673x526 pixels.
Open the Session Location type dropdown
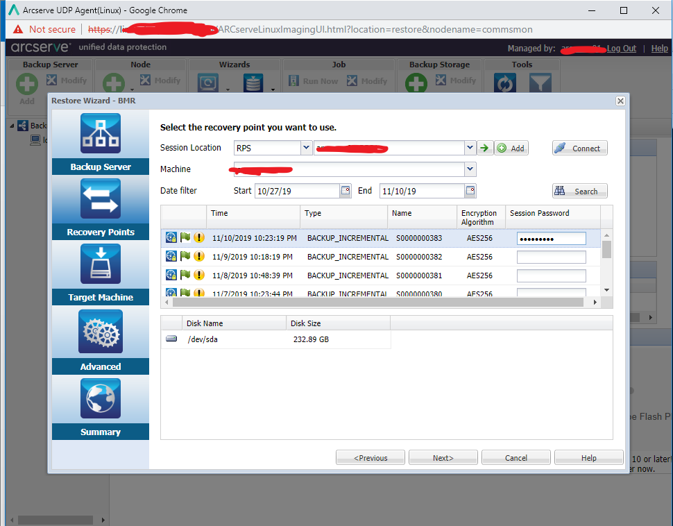click(x=306, y=148)
